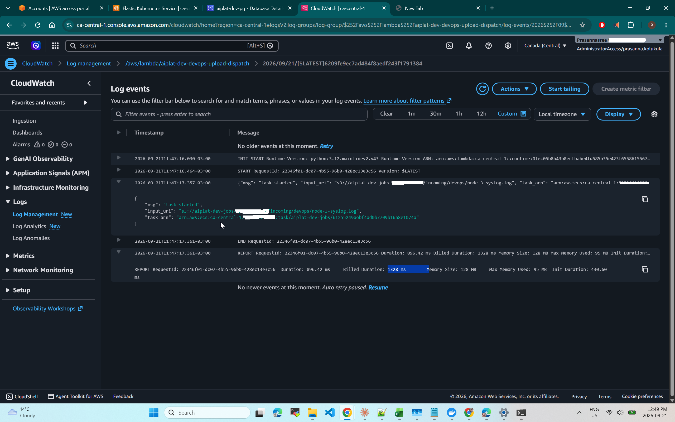
Task: Click Retry for older events
Action: coord(326,146)
